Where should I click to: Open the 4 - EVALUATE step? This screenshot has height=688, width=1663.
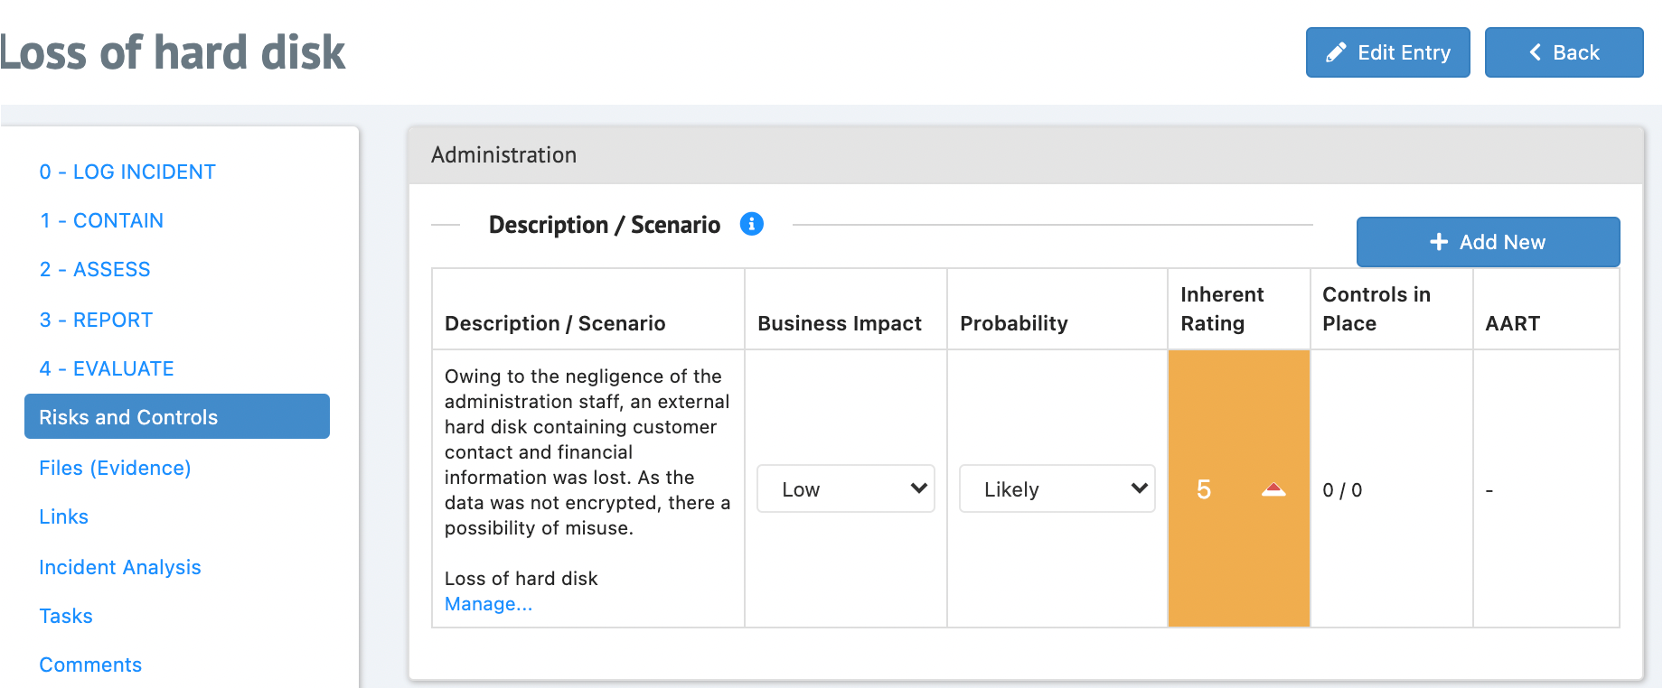click(x=107, y=368)
